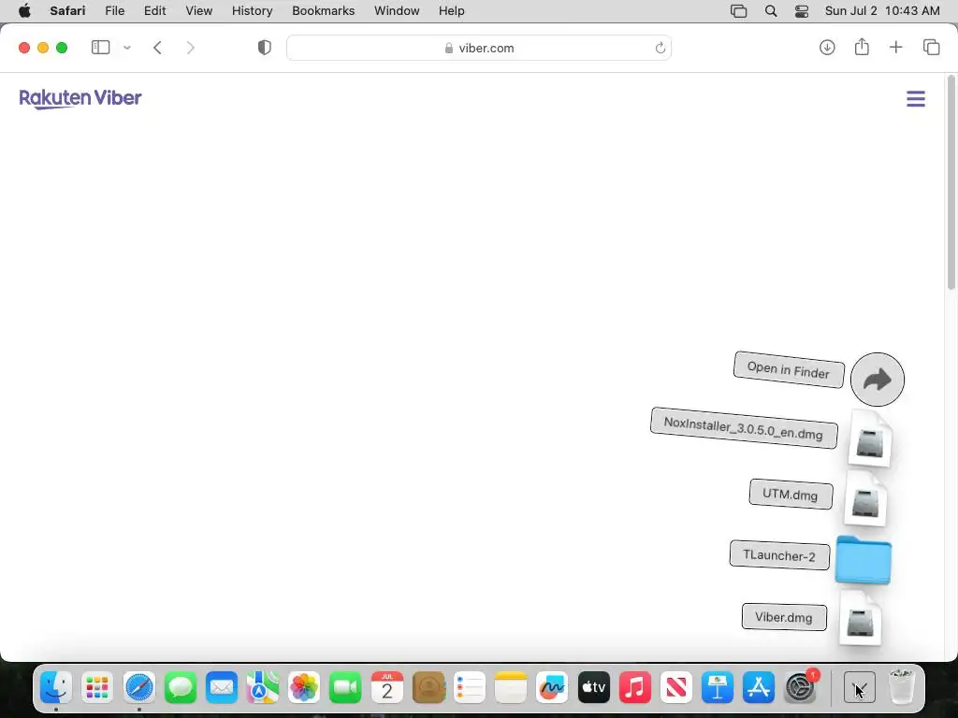Go back to previous page
The image size is (958, 718).
157,48
